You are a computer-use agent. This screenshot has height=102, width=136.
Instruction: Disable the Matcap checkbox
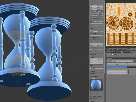(x=90, y=78)
